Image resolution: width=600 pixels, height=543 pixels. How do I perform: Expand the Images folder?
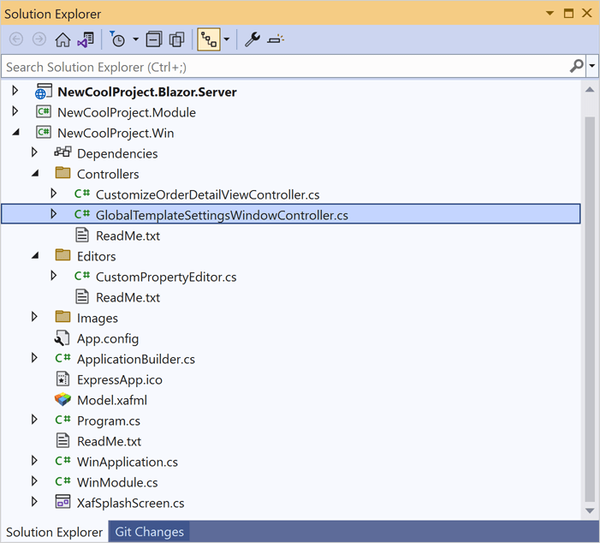pos(34,318)
